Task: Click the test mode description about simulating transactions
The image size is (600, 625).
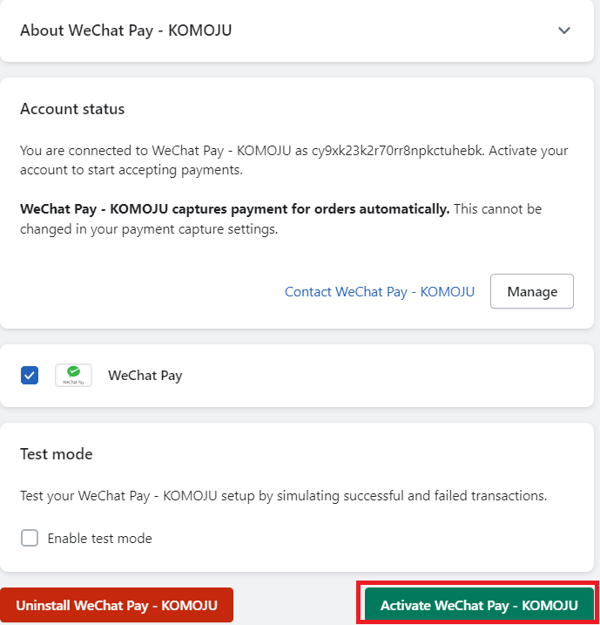Action: pos(284,495)
